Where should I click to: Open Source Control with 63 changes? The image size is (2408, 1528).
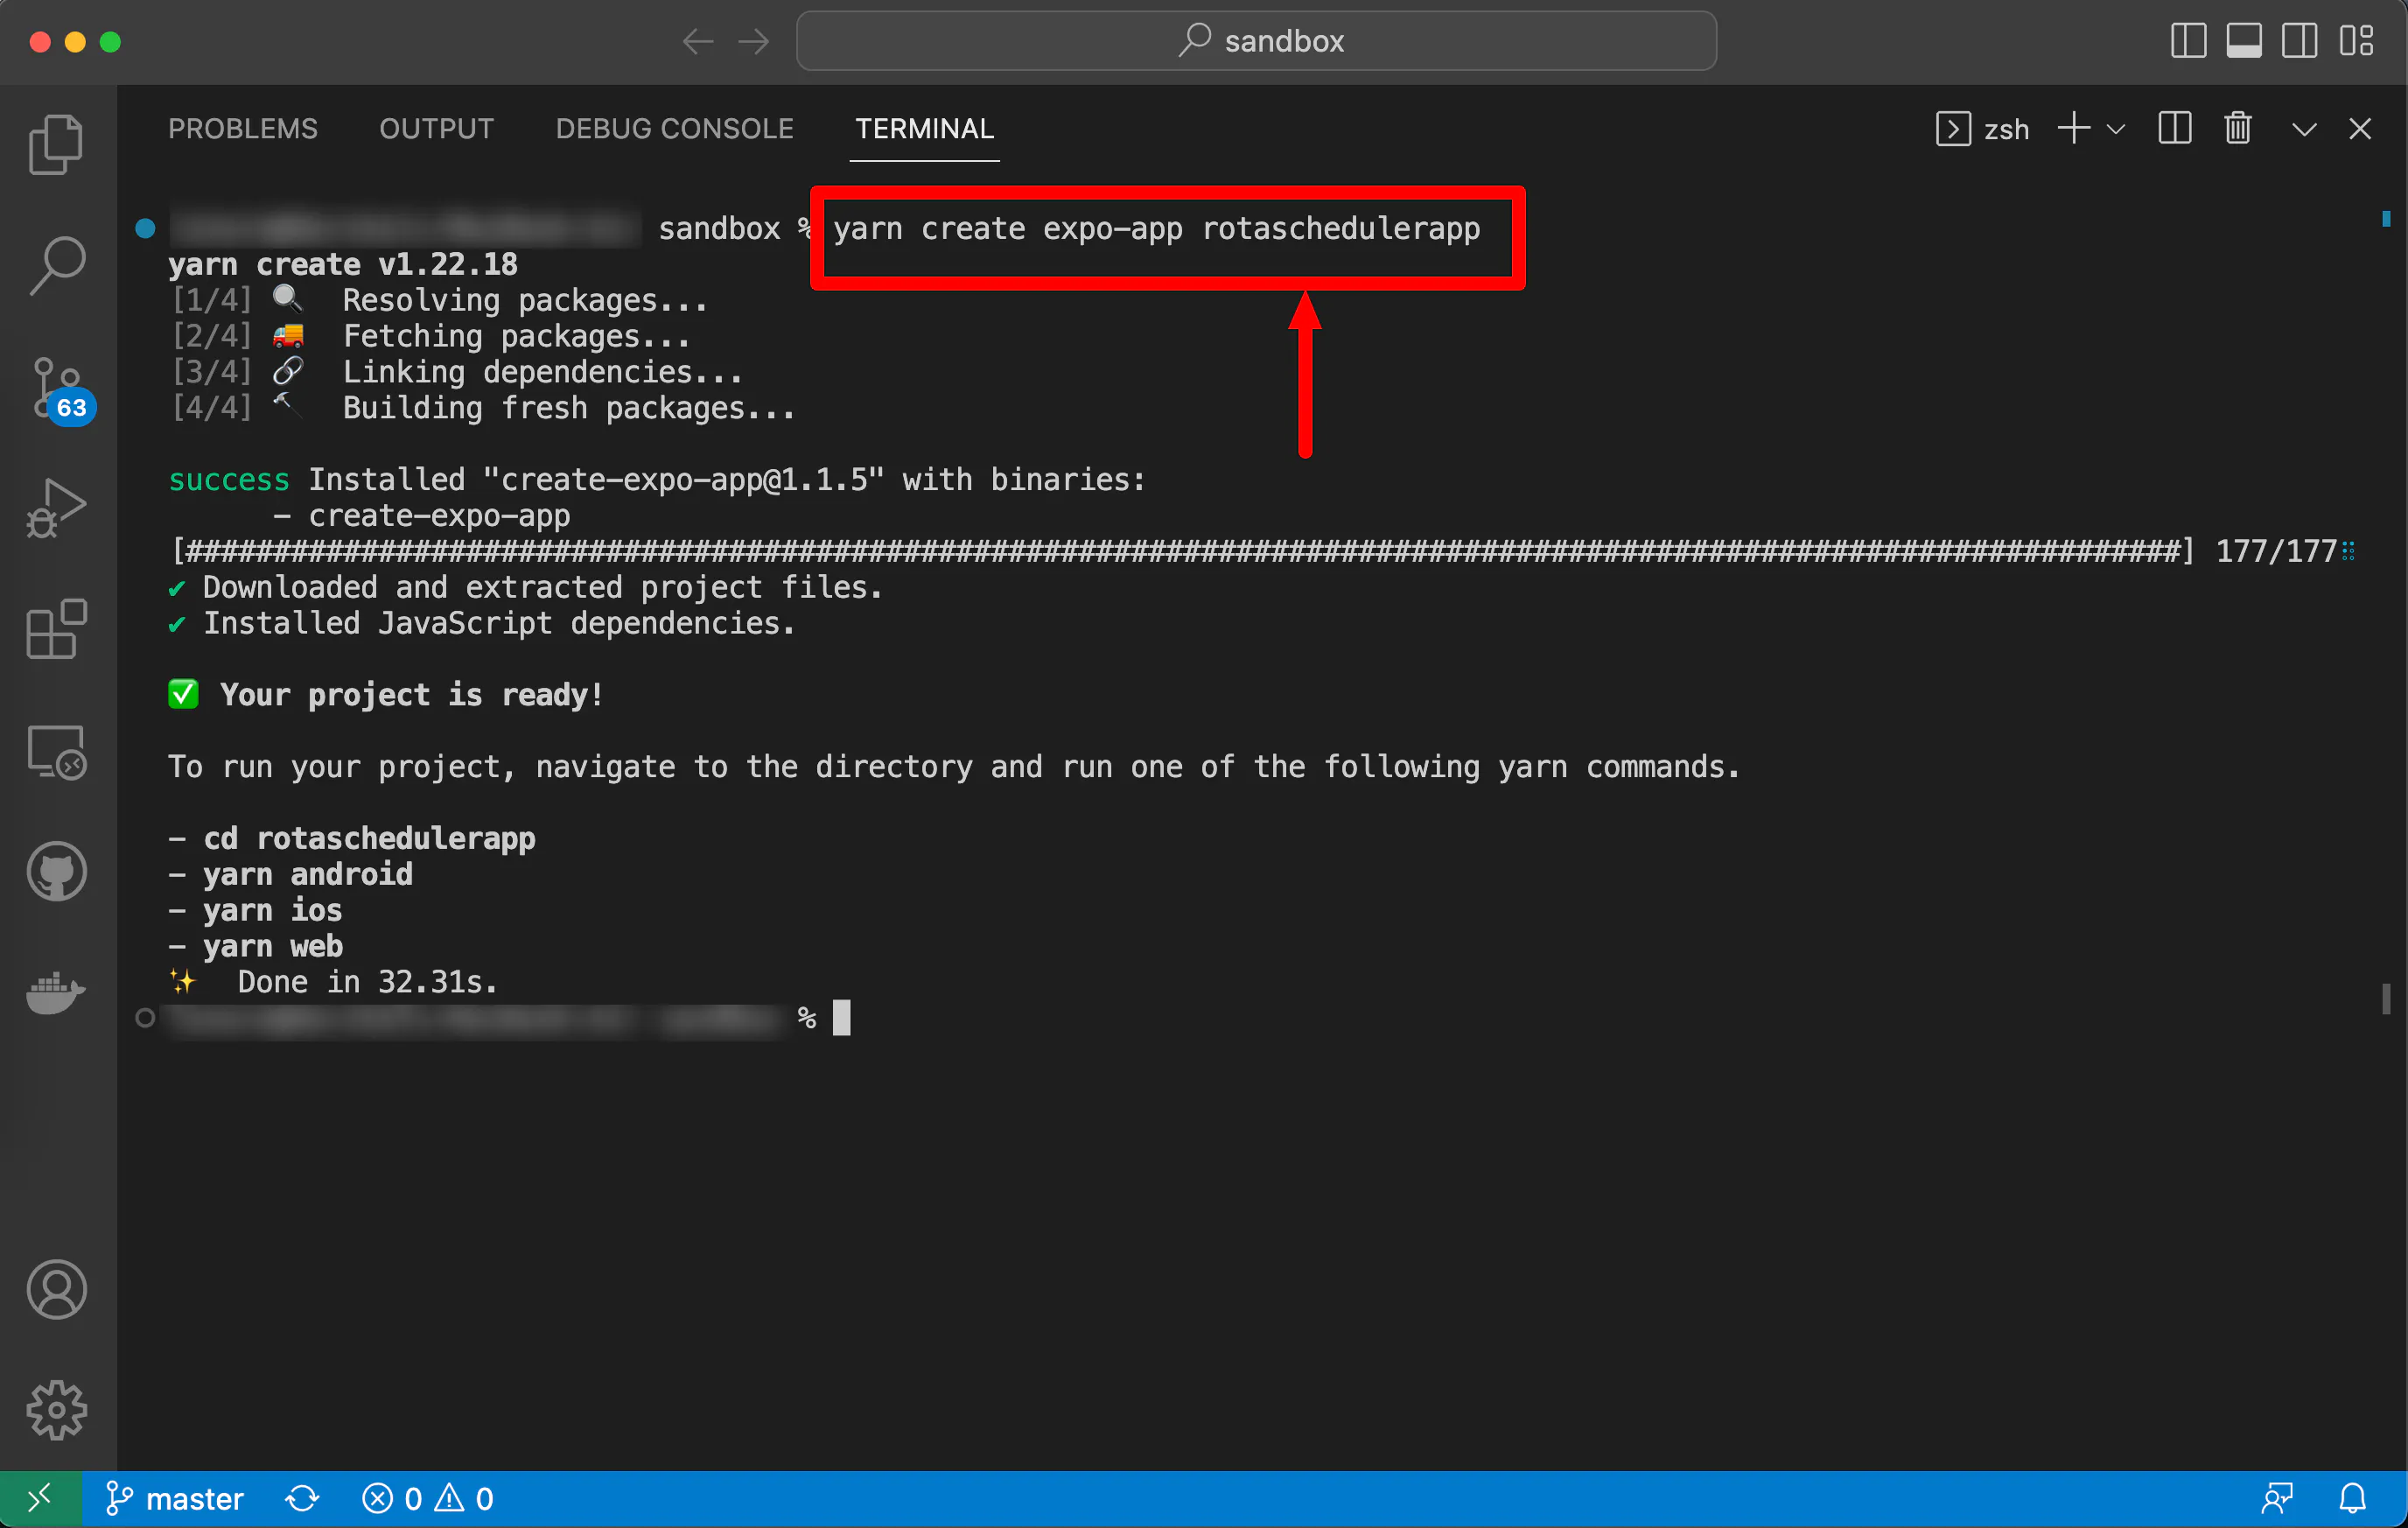(x=56, y=389)
